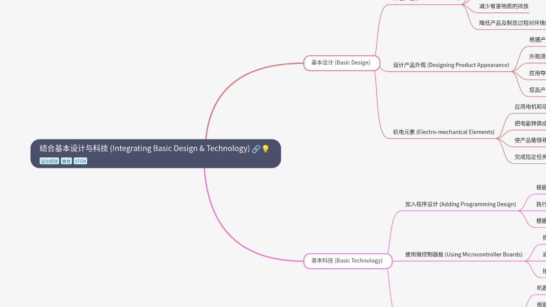Image resolution: width=546 pixels, height=307 pixels.
Task: Select the 教育 tag
Action: [67, 161]
